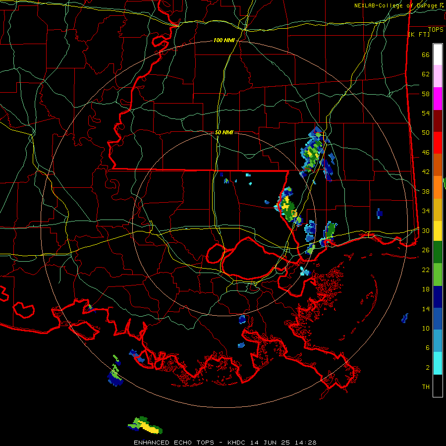Choose the dark maroon legend swatch
The image size is (446, 446).
438,121
